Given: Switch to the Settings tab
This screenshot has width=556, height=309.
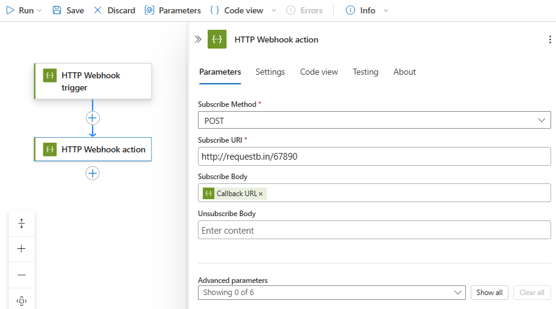Looking at the screenshot, I should click(270, 72).
